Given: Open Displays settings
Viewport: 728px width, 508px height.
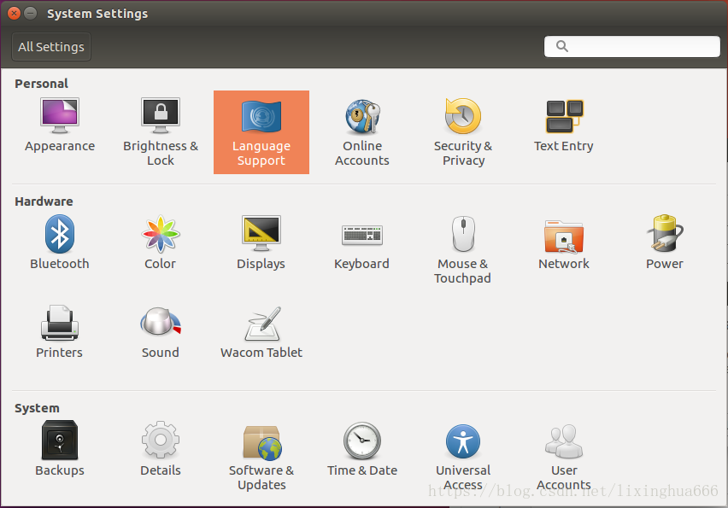Looking at the screenshot, I should point(261,242).
